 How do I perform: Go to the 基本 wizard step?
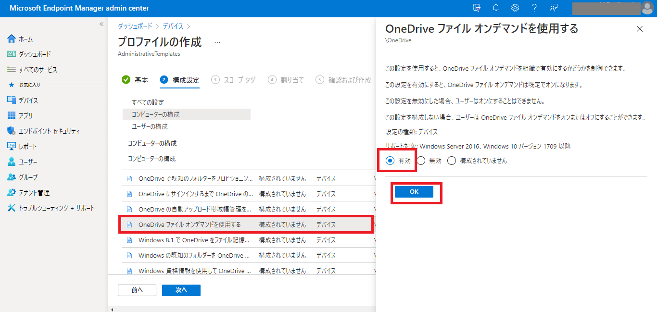click(x=135, y=80)
